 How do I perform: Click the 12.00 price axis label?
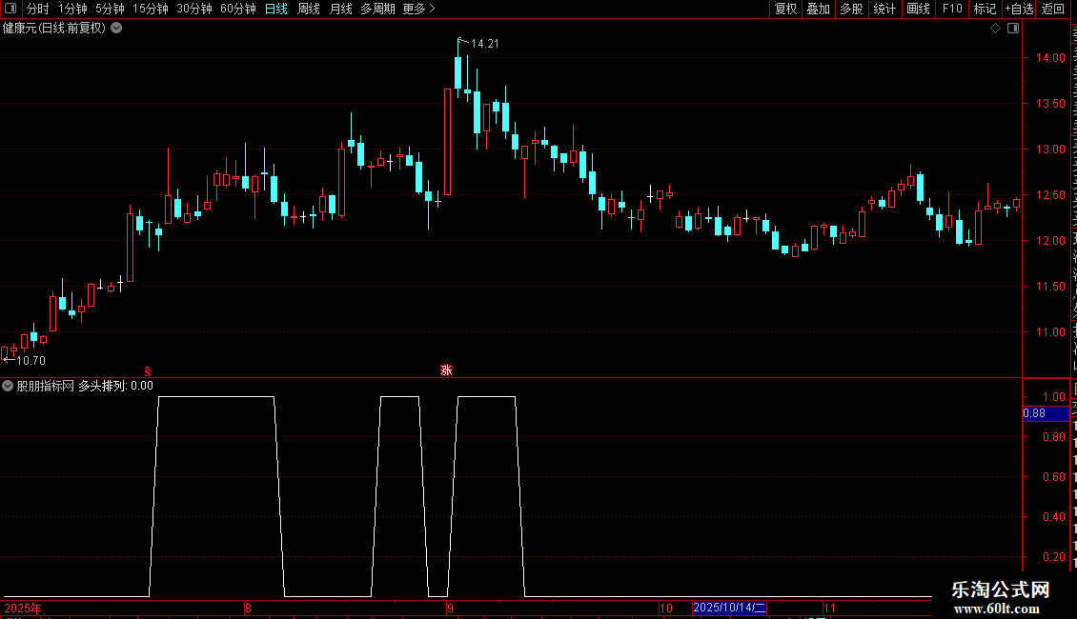coord(1050,241)
